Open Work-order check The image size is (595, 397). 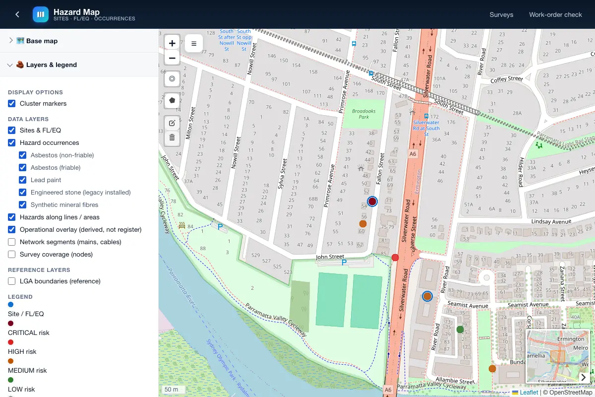pos(555,14)
